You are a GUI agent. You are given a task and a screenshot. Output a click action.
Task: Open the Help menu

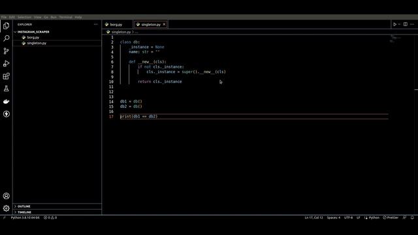(x=78, y=17)
